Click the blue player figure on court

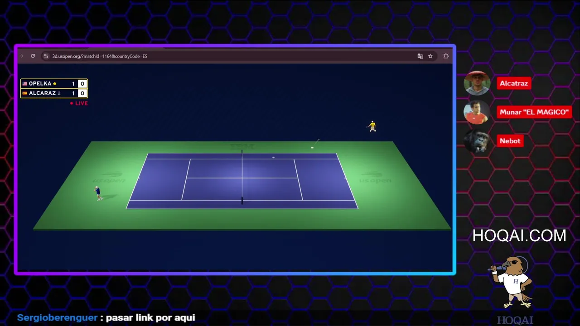[98, 193]
